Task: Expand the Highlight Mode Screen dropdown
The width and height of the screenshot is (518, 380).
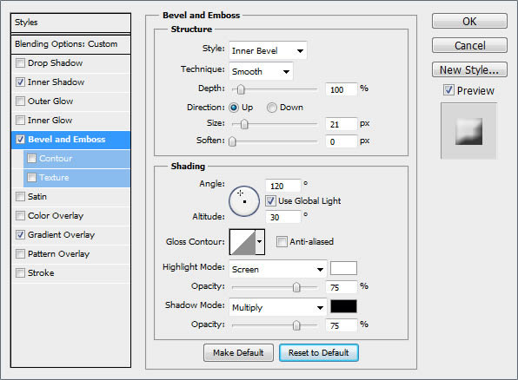Action: tap(278, 269)
